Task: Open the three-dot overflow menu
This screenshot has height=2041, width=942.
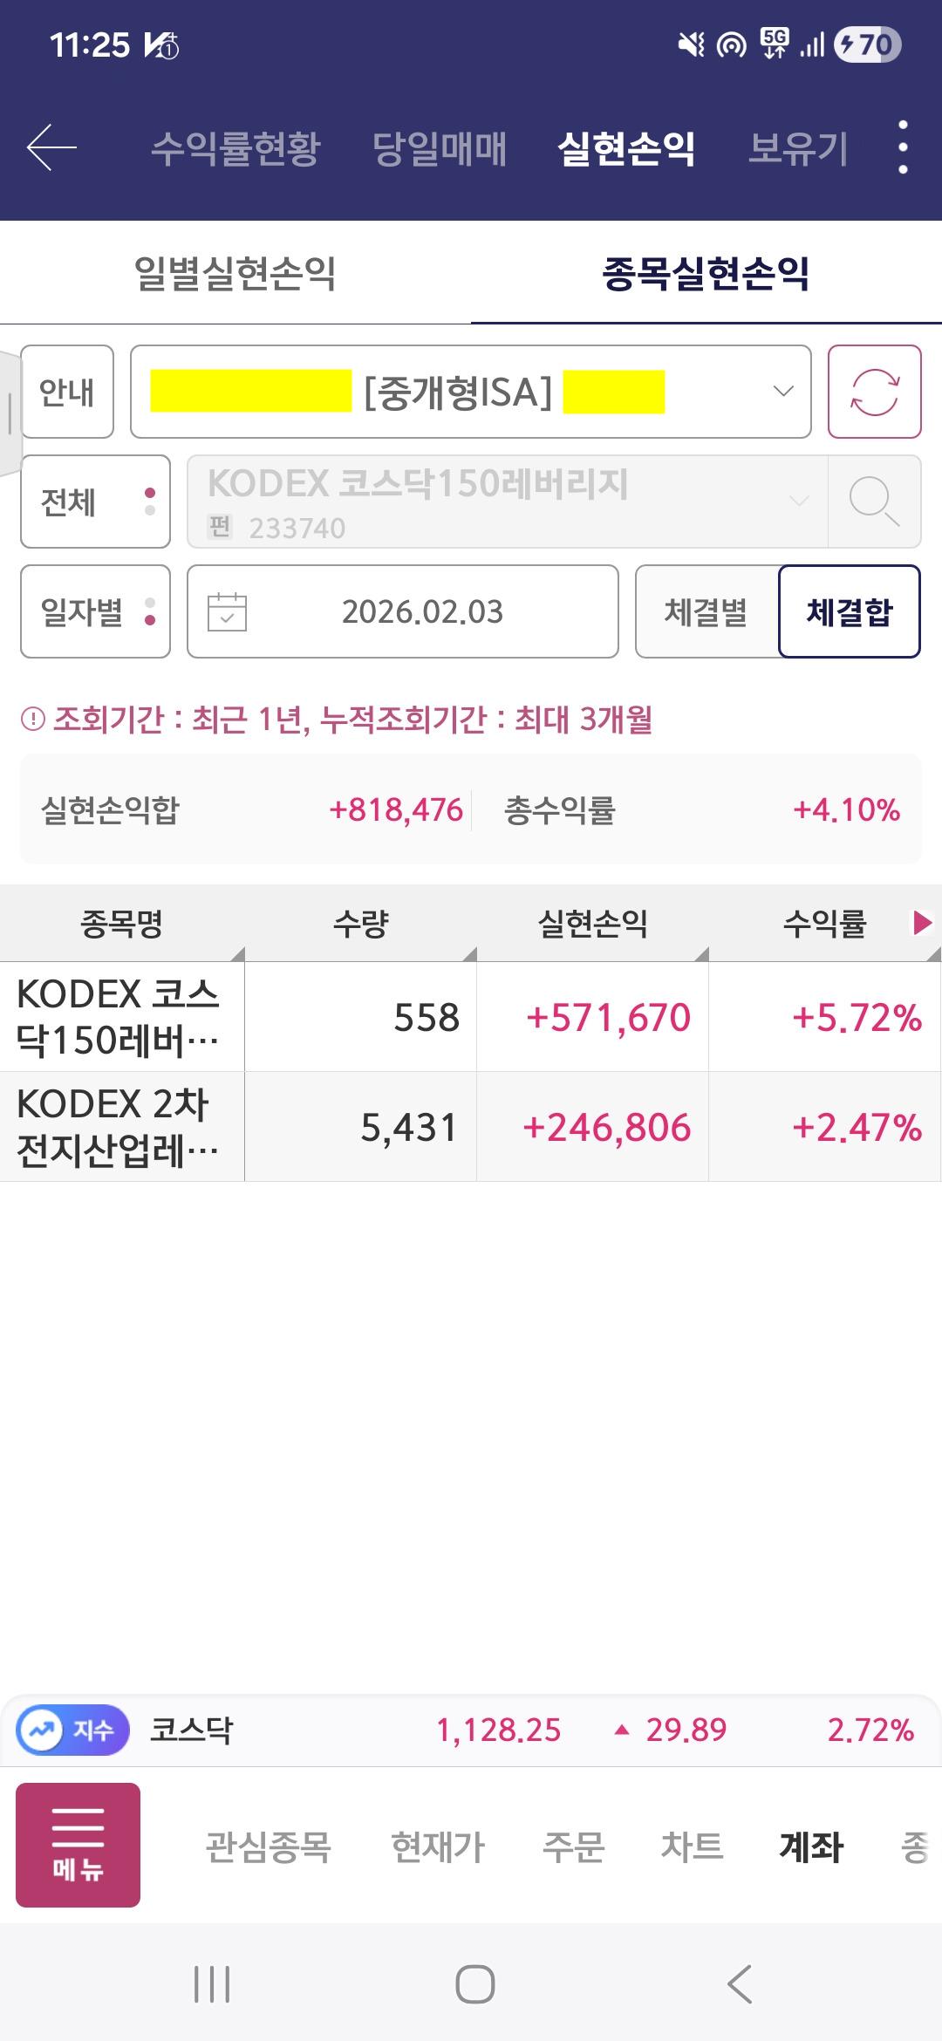Action: tap(903, 147)
